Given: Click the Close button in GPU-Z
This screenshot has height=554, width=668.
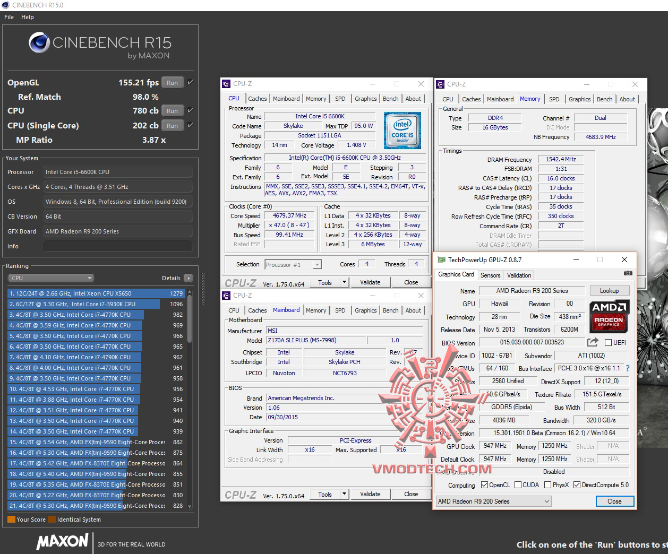Looking at the screenshot, I should coord(614,501).
